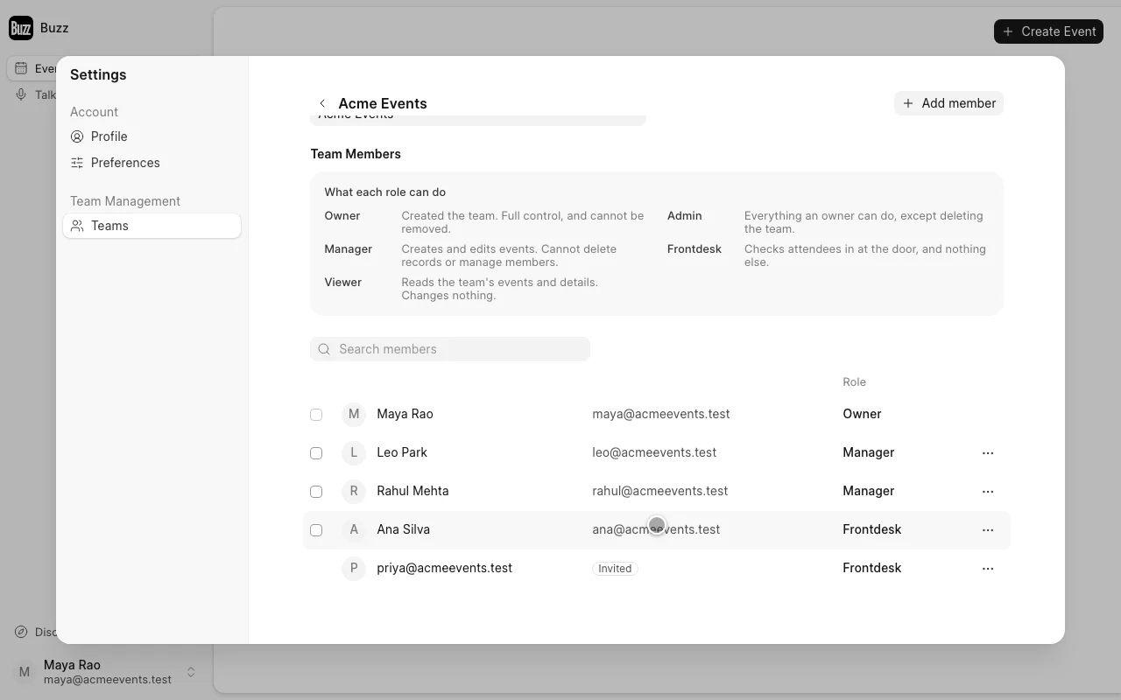The image size is (1121, 700).
Task: Tick the checkbox next to Maya Rao
Action: coord(316,415)
